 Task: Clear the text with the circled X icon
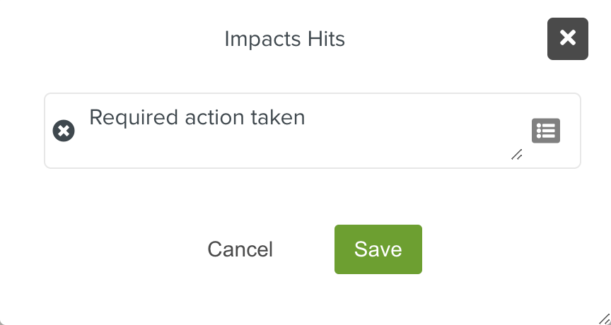coord(64,131)
